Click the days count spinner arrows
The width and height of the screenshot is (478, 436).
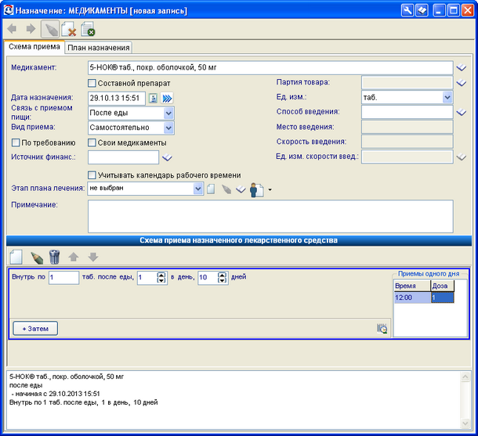(x=223, y=277)
